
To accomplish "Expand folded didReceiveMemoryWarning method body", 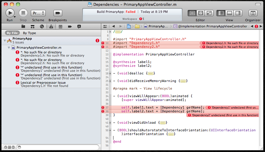I will 183,81.
